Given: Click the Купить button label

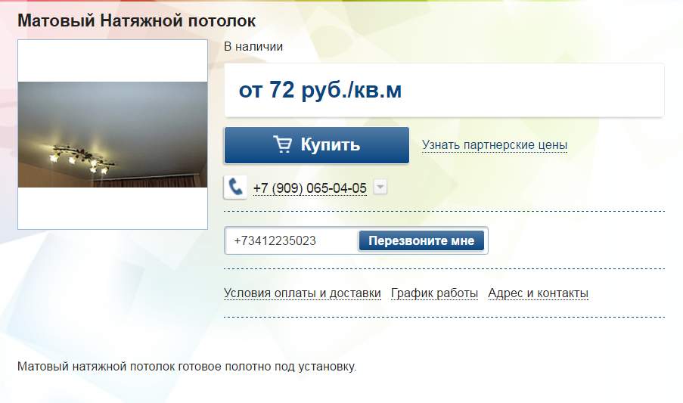Looking at the screenshot, I should pos(331,144).
